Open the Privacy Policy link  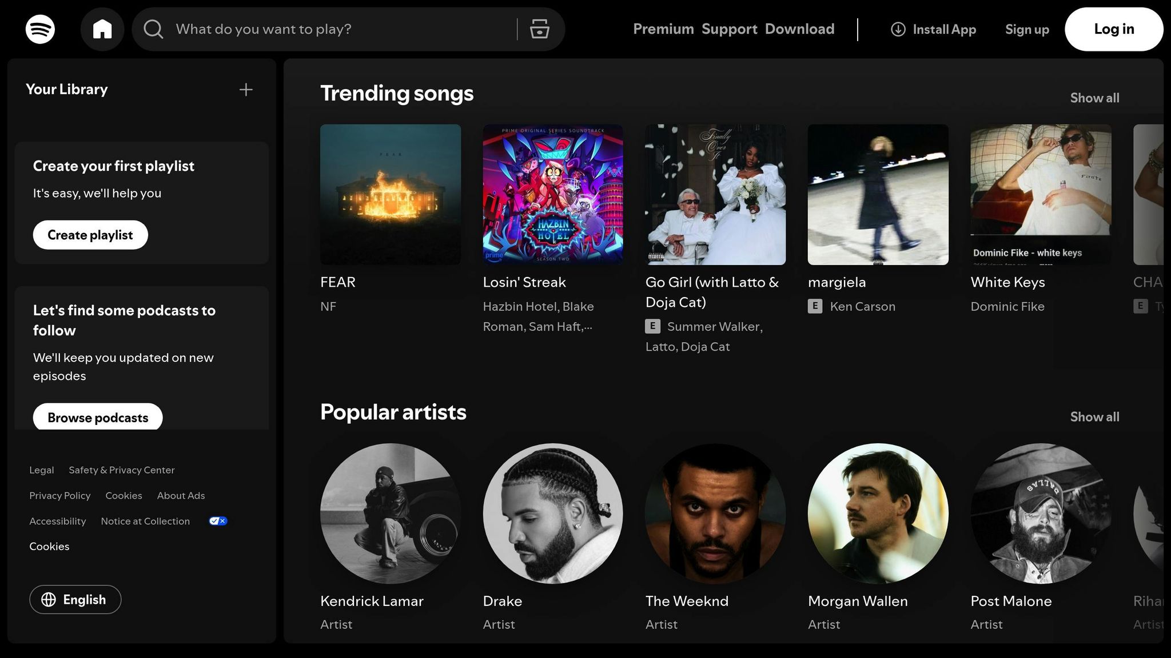pyautogui.click(x=60, y=496)
